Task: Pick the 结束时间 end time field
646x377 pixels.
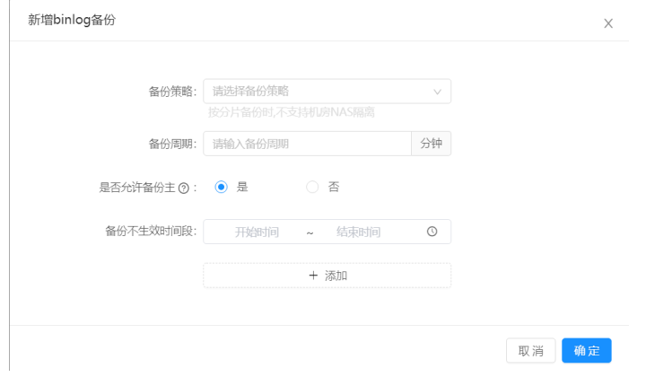Action: pyautogui.click(x=358, y=232)
